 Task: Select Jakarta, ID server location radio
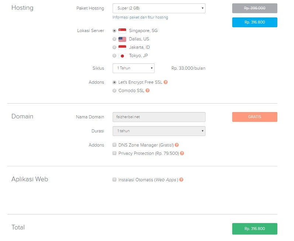[x=114, y=48]
